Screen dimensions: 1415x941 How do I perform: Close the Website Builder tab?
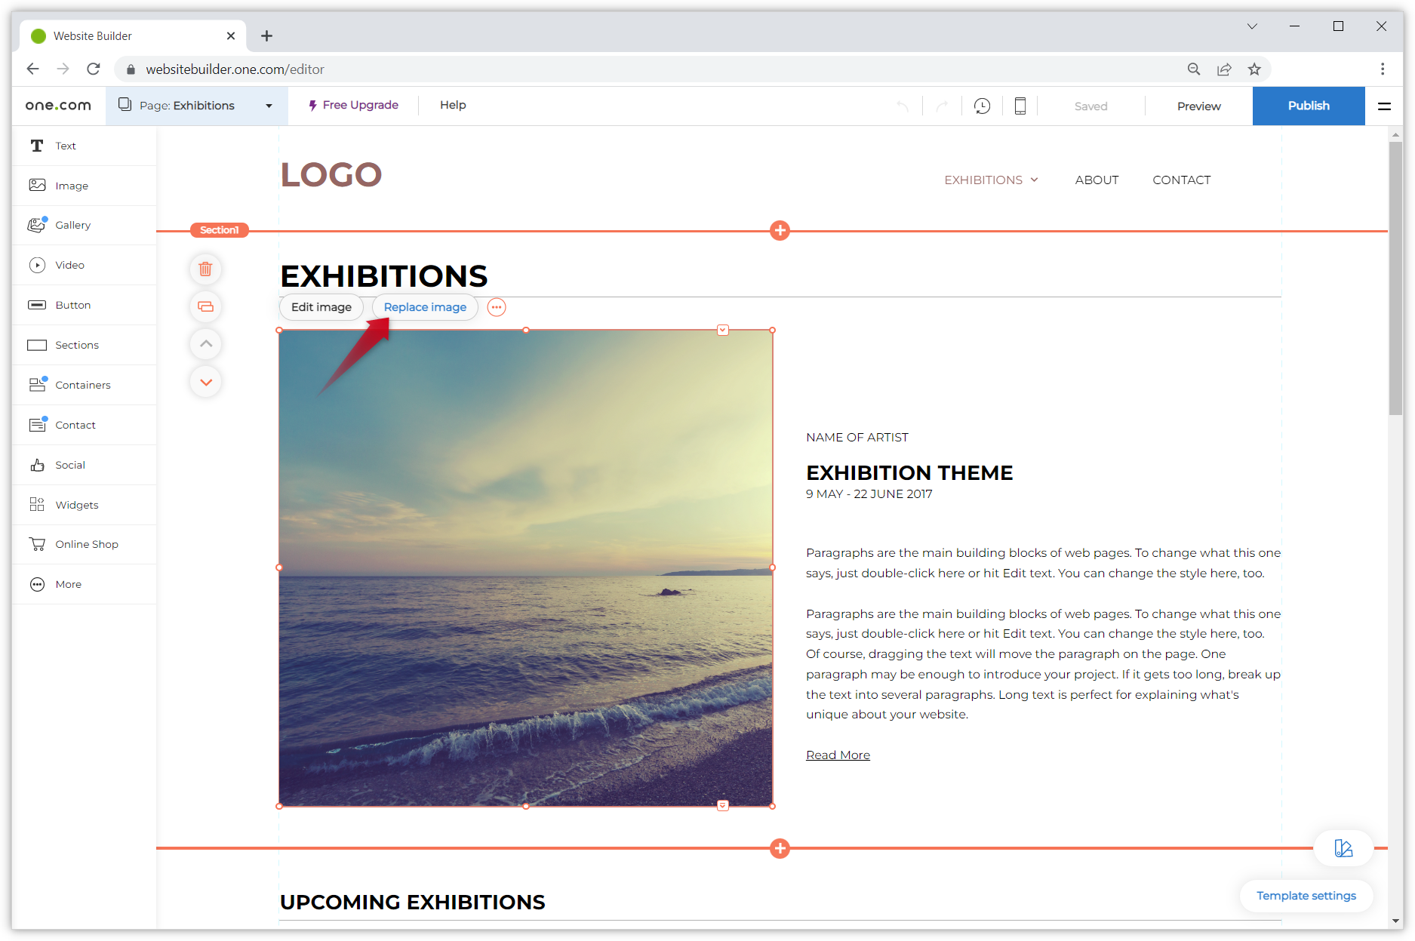click(x=231, y=36)
